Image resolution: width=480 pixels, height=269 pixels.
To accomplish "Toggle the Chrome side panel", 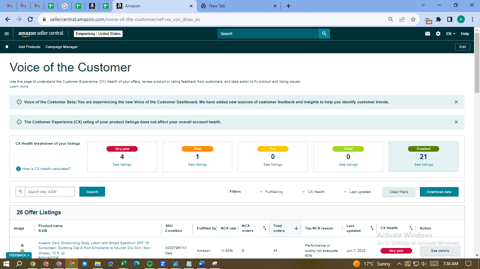I will (449, 20).
